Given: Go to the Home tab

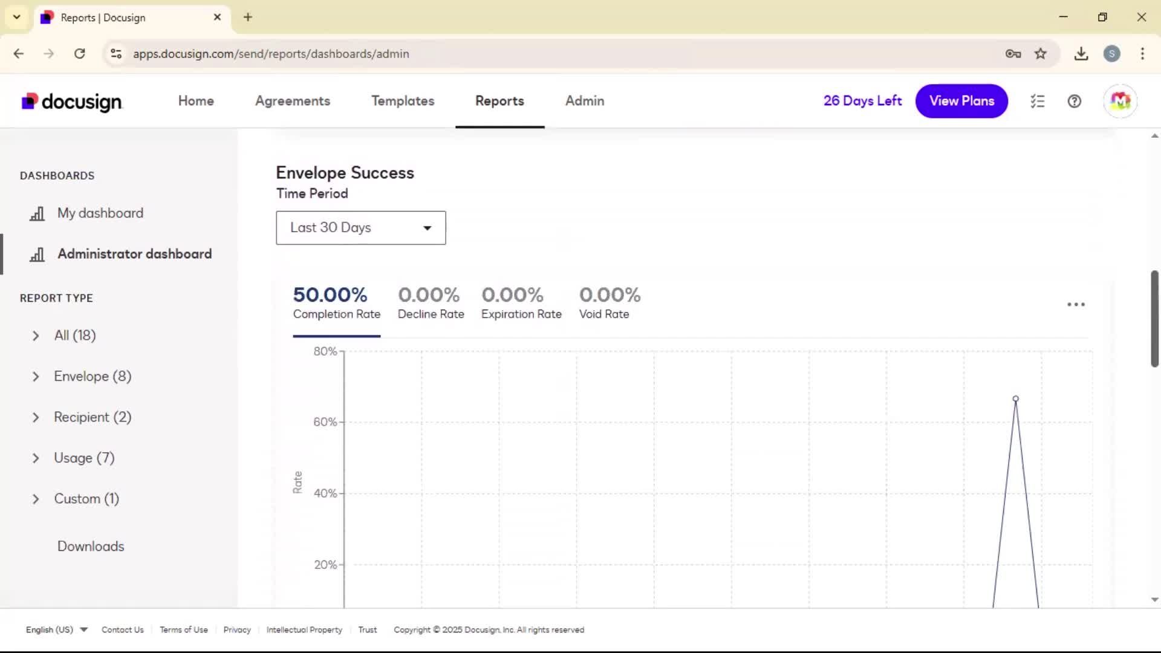Looking at the screenshot, I should pos(196,101).
